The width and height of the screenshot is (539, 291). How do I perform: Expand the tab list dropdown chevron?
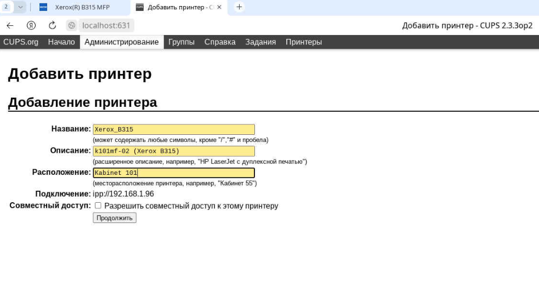pyautogui.click(x=20, y=7)
